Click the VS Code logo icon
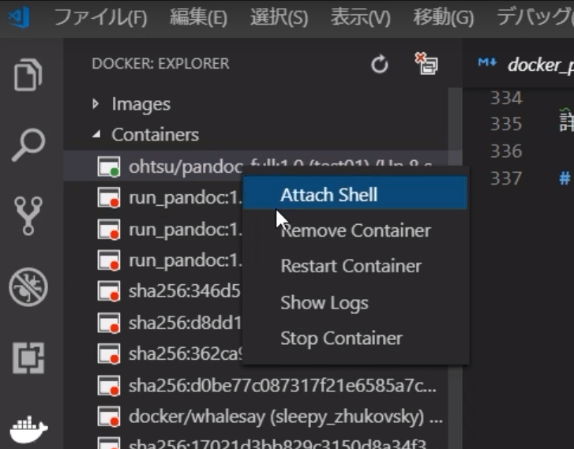The image size is (574, 449). (x=19, y=17)
